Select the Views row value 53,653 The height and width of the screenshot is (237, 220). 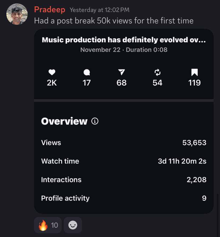pos(194,143)
